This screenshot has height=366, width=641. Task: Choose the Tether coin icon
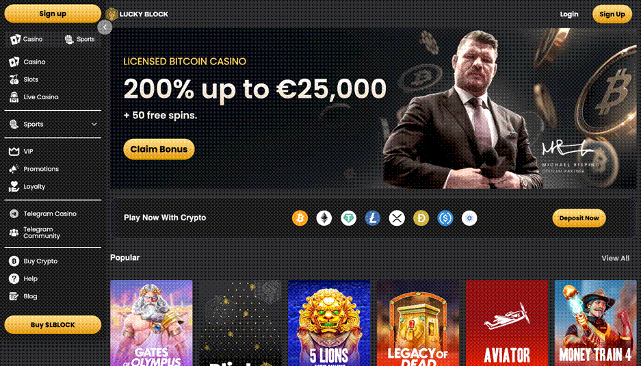[348, 218]
